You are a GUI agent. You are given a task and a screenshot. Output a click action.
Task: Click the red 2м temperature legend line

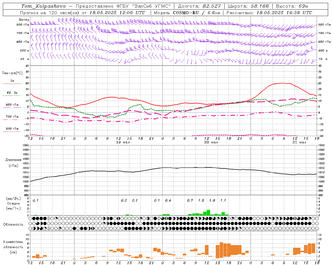coord(12,84)
